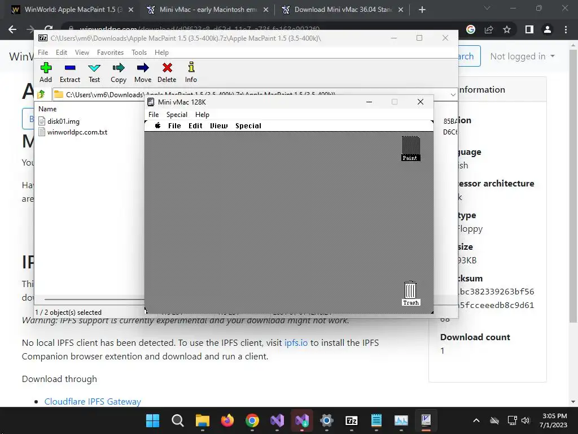Click the Test icon in 7-Zip toolbar
Screen dimensions: 578x434
tap(94, 73)
